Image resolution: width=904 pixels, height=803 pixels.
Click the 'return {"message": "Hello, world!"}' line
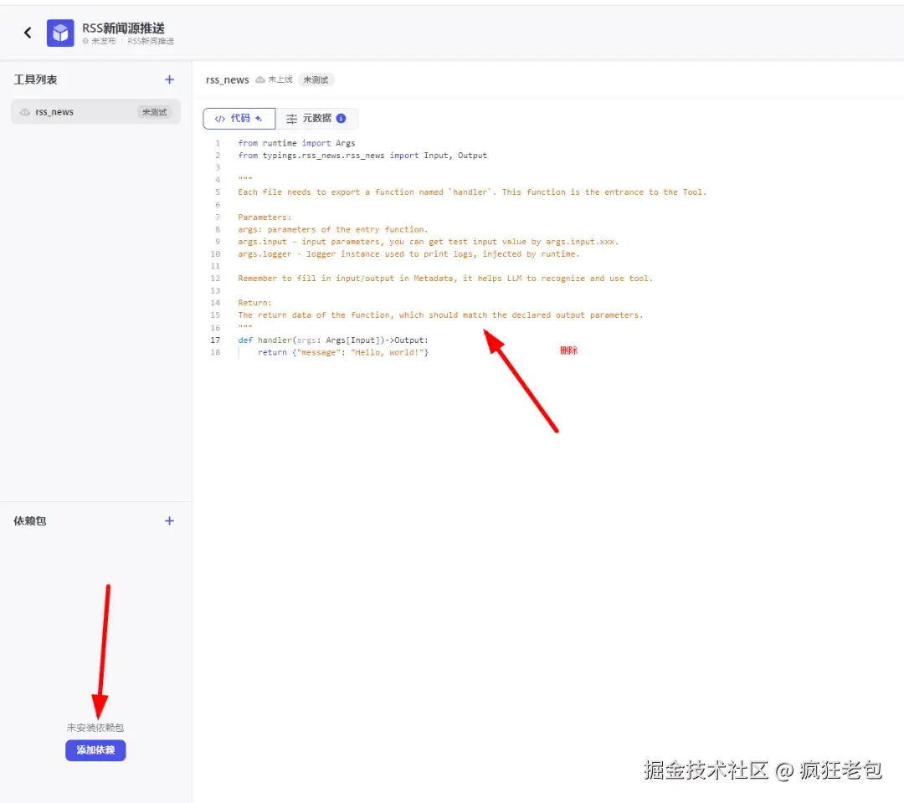(343, 352)
